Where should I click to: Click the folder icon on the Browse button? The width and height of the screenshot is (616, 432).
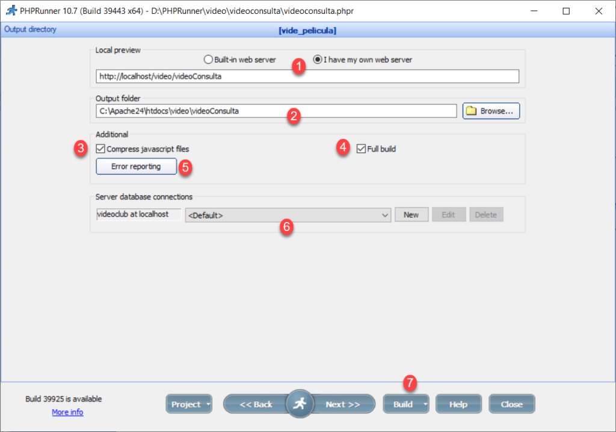[472, 111]
